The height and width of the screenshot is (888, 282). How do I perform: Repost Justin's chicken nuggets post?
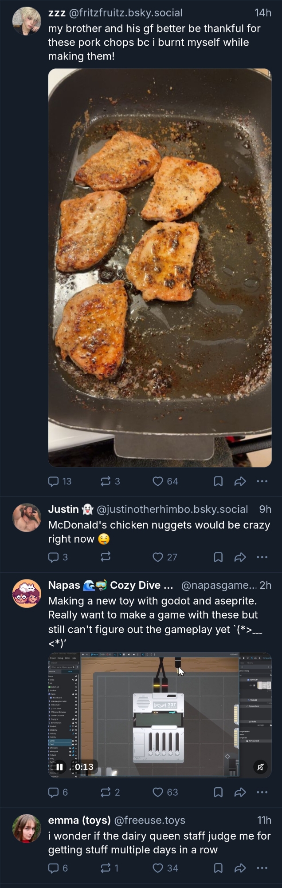(106, 557)
